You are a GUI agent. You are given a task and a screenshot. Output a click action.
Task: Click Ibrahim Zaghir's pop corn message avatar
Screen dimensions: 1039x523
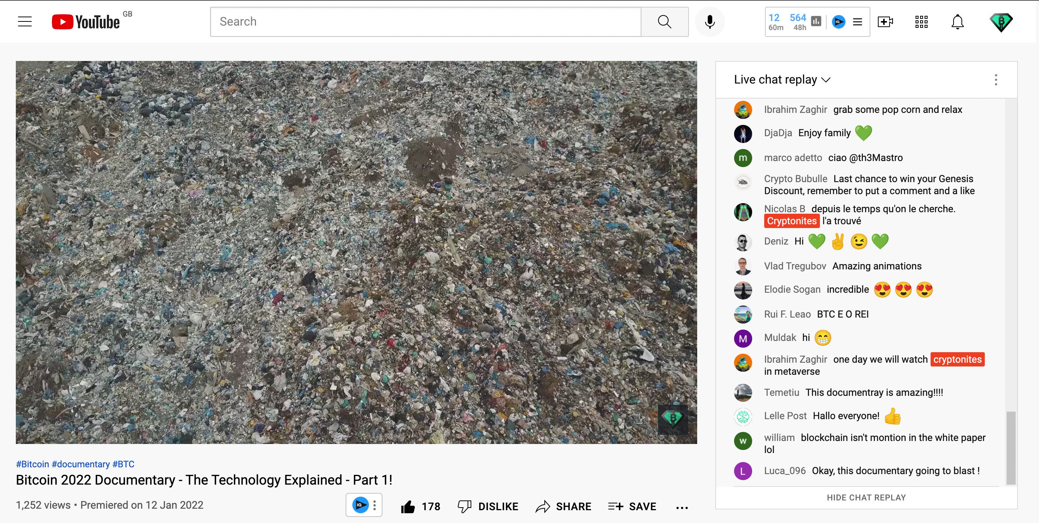point(743,110)
